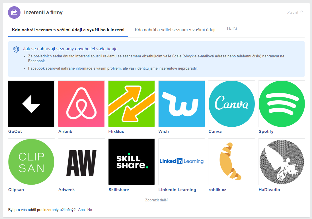312x219 pixels.
Task: Select the 'využil ho k inzerci' tab
Action: [68, 30]
